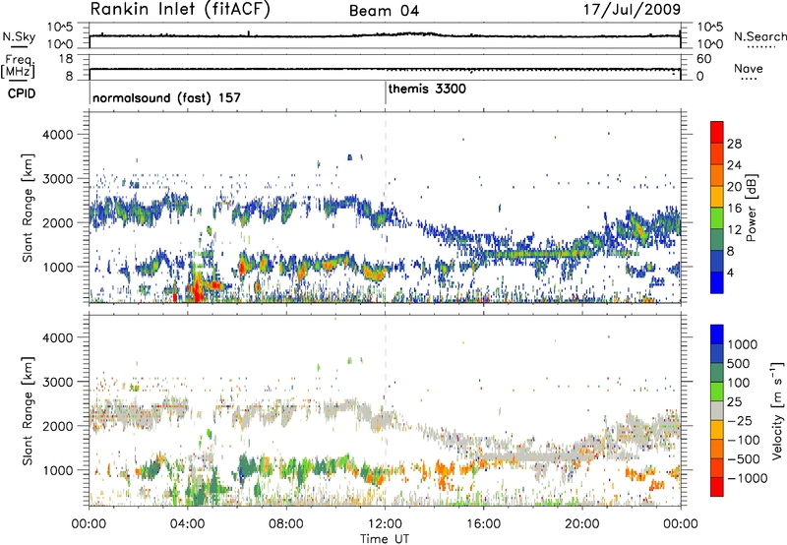Click the frequency trace in the Freq. panel
Image resolution: width=787 pixels, height=545 pixels.
[x=385, y=69]
